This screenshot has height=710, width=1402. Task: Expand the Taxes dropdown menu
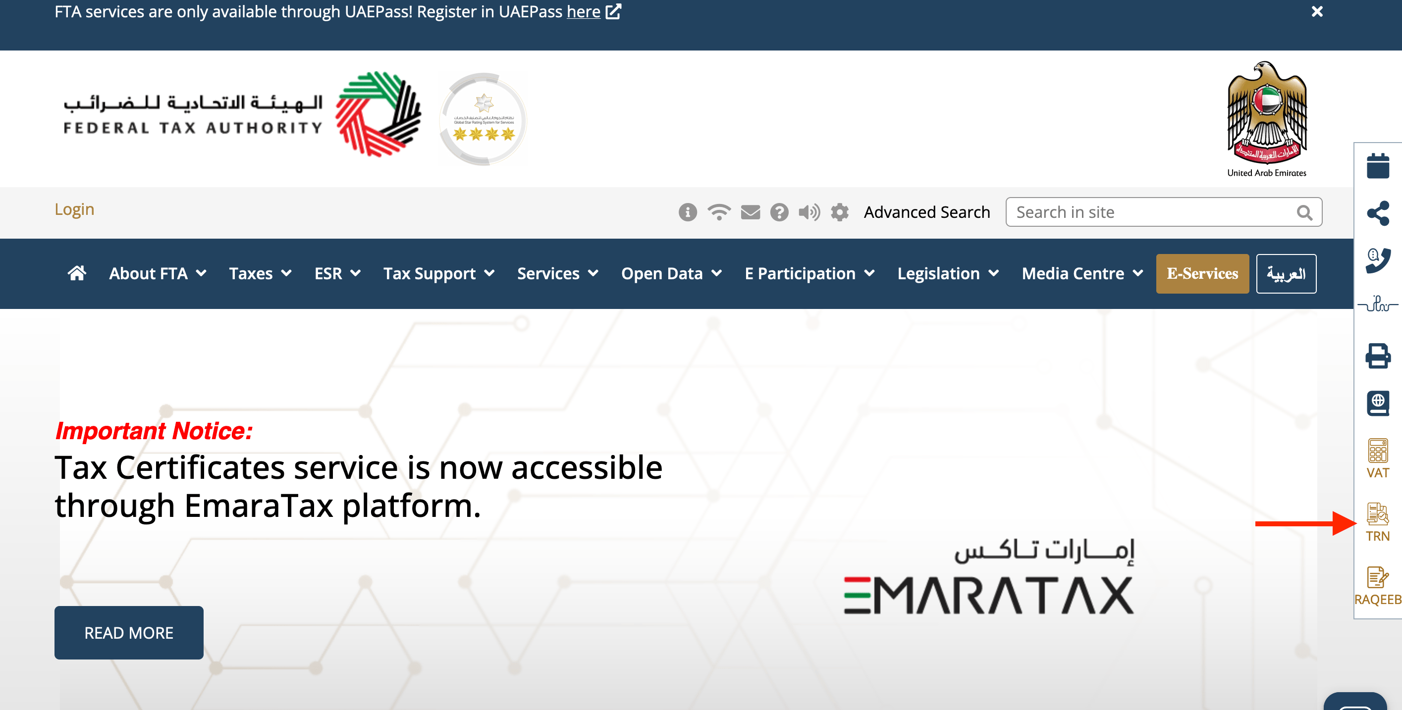pos(260,273)
